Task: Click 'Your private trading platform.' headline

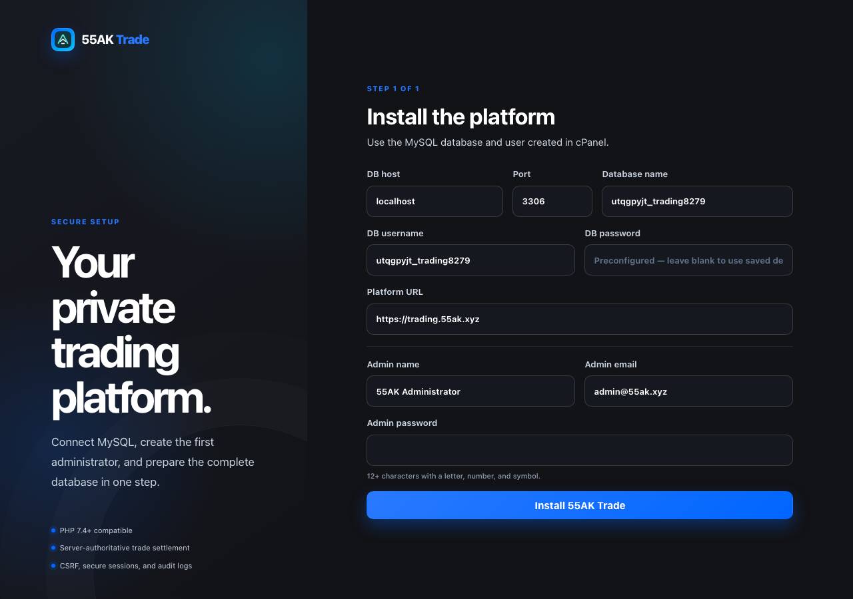Action: (131, 330)
